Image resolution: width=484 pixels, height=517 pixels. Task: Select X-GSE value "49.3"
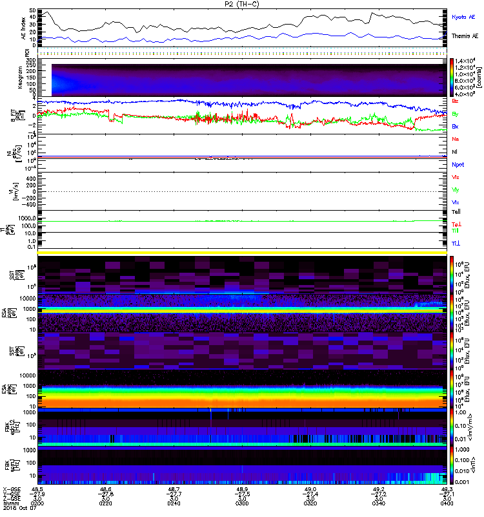pyautogui.click(x=447, y=489)
